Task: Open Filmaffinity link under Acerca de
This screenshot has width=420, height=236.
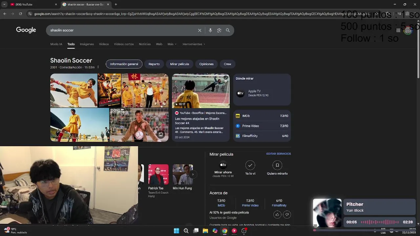Action: tap(279, 206)
